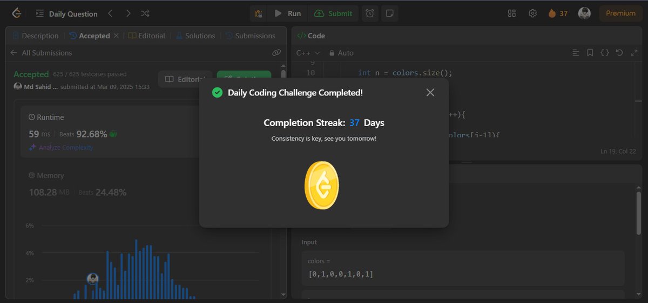Open the C++ language dropdown
The image size is (648, 303).
coord(308,53)
